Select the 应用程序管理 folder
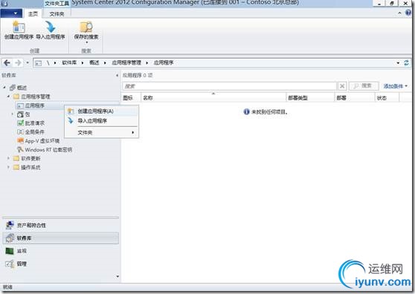The width and height of the screenshot is (415, 294). (36, 97)
